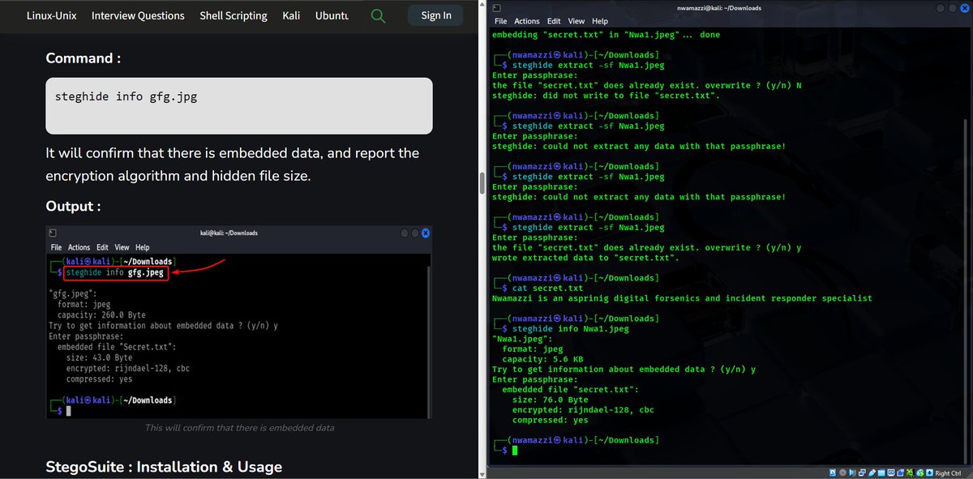Viewport: 973px width, 479px height.
Task: Open View menu in nwamazzi@kali terminal
Action: pyautogui.click(x=577, y=21)
